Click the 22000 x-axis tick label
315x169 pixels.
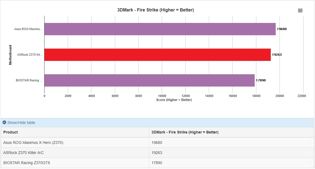[302, 96]
